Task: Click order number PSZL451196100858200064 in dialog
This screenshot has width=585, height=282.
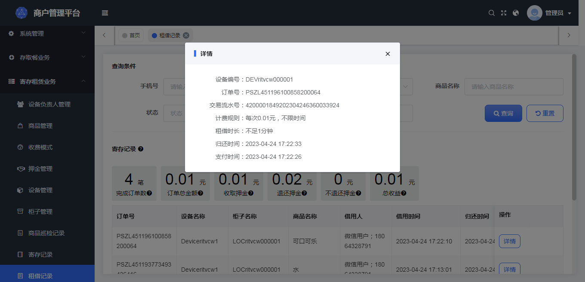Action: click(283, 92)
